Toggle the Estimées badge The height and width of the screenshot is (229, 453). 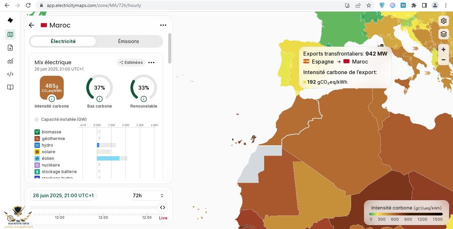[x=131, y=63]
